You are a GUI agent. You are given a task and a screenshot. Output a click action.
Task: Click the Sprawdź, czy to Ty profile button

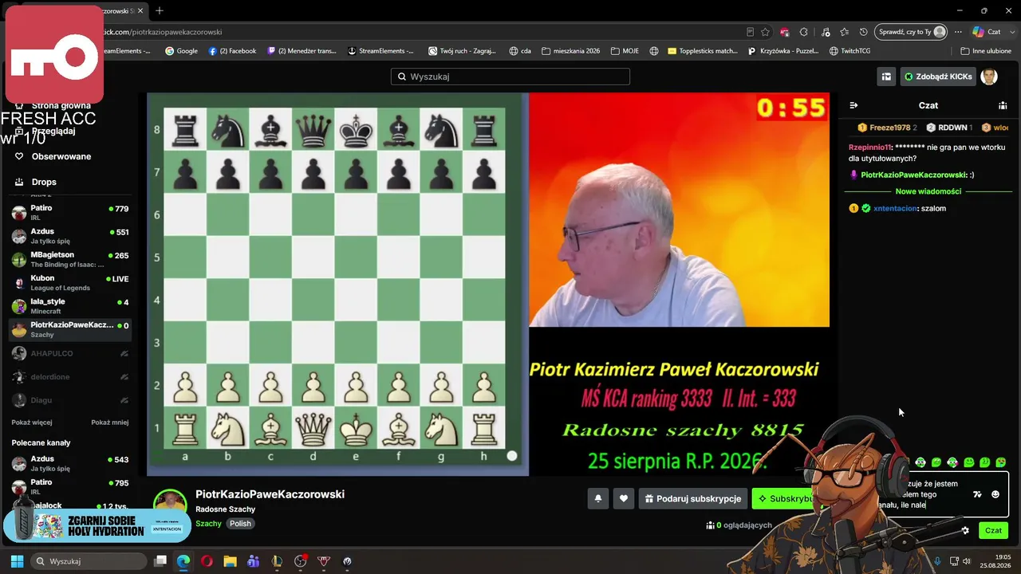[x=911, y=32]
